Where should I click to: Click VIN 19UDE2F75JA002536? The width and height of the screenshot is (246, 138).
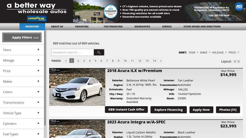point(189,94)
